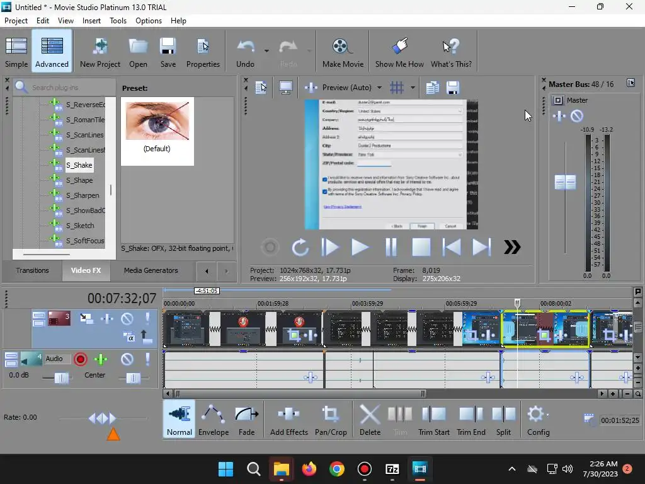Click the plug-in search field
This screenshot has width=645, height=484.
pyautogui.click(x=70, y=87)
